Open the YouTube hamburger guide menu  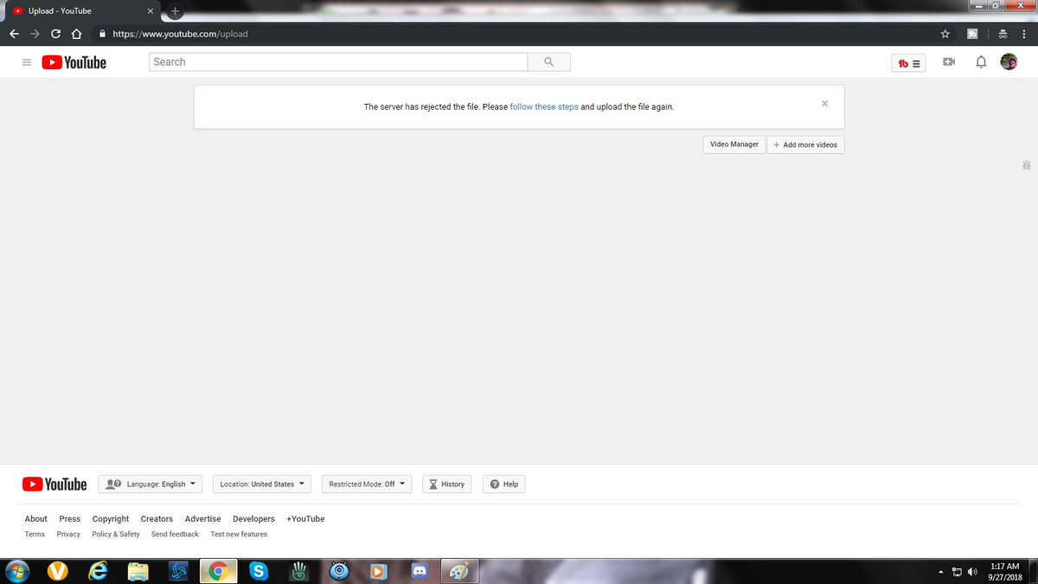pos(27,62)
